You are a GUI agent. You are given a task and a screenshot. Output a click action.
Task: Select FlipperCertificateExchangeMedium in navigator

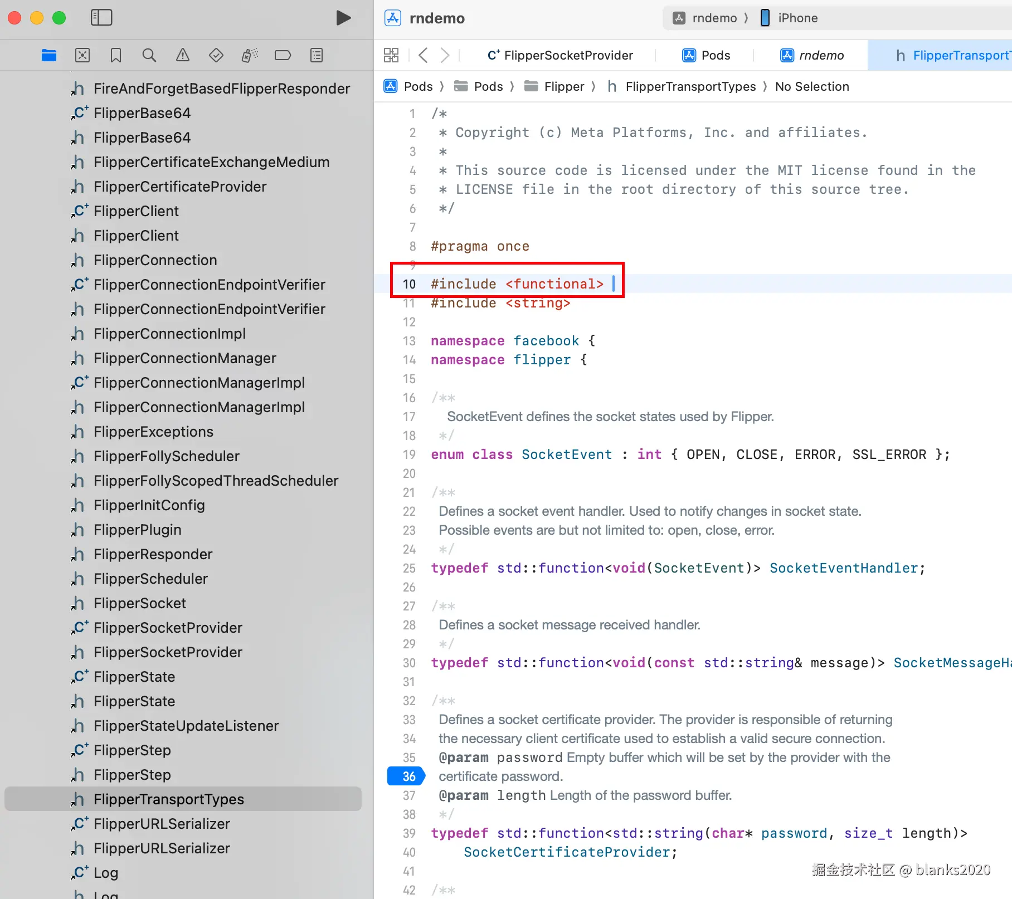point(201,162)
